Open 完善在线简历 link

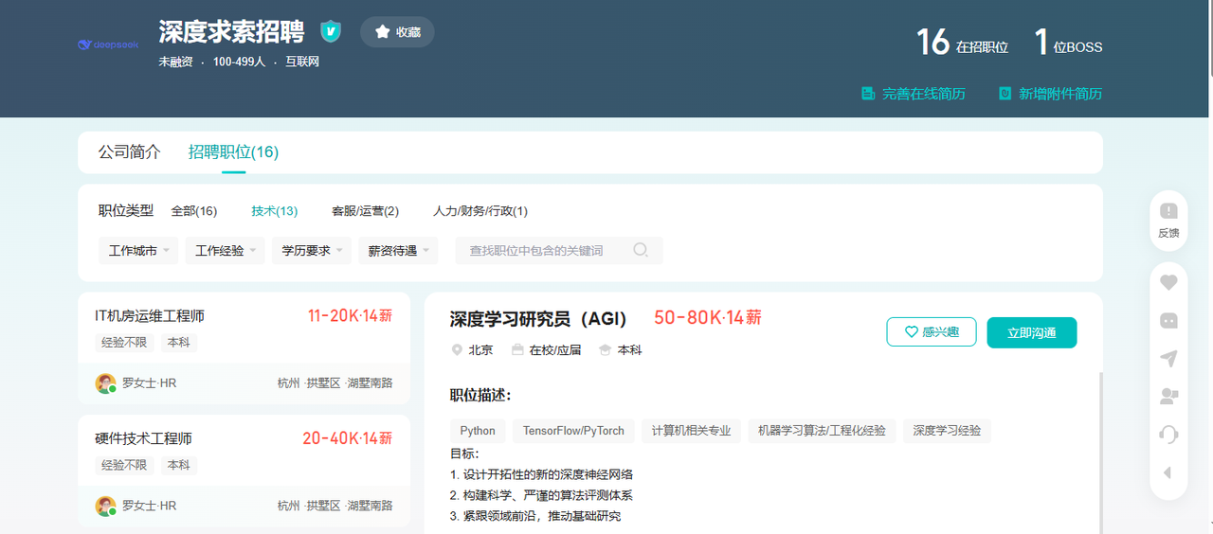click(x=914, y=94)
